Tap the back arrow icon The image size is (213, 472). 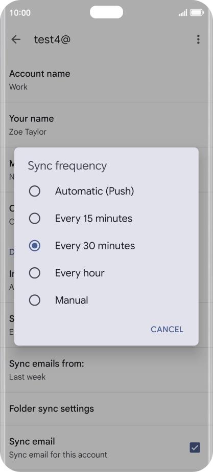pos(16,39)
